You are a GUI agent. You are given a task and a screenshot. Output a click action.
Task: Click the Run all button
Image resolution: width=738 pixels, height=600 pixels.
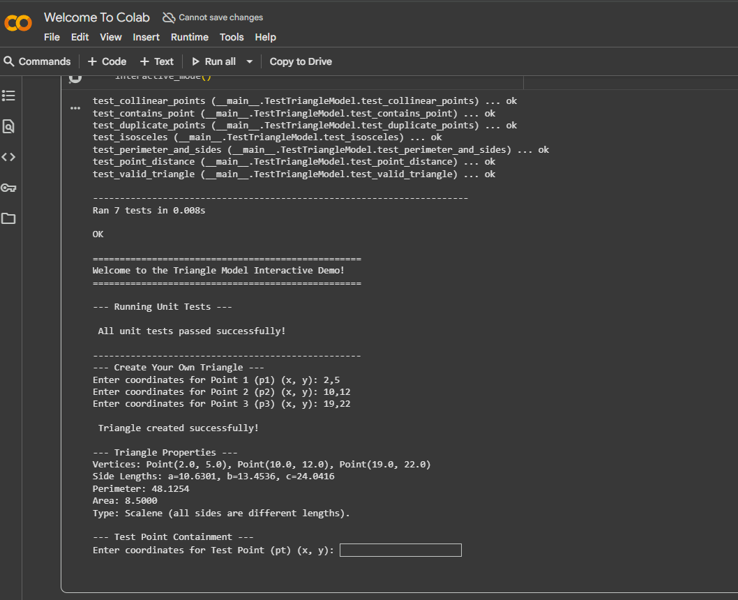pos(214,61)
